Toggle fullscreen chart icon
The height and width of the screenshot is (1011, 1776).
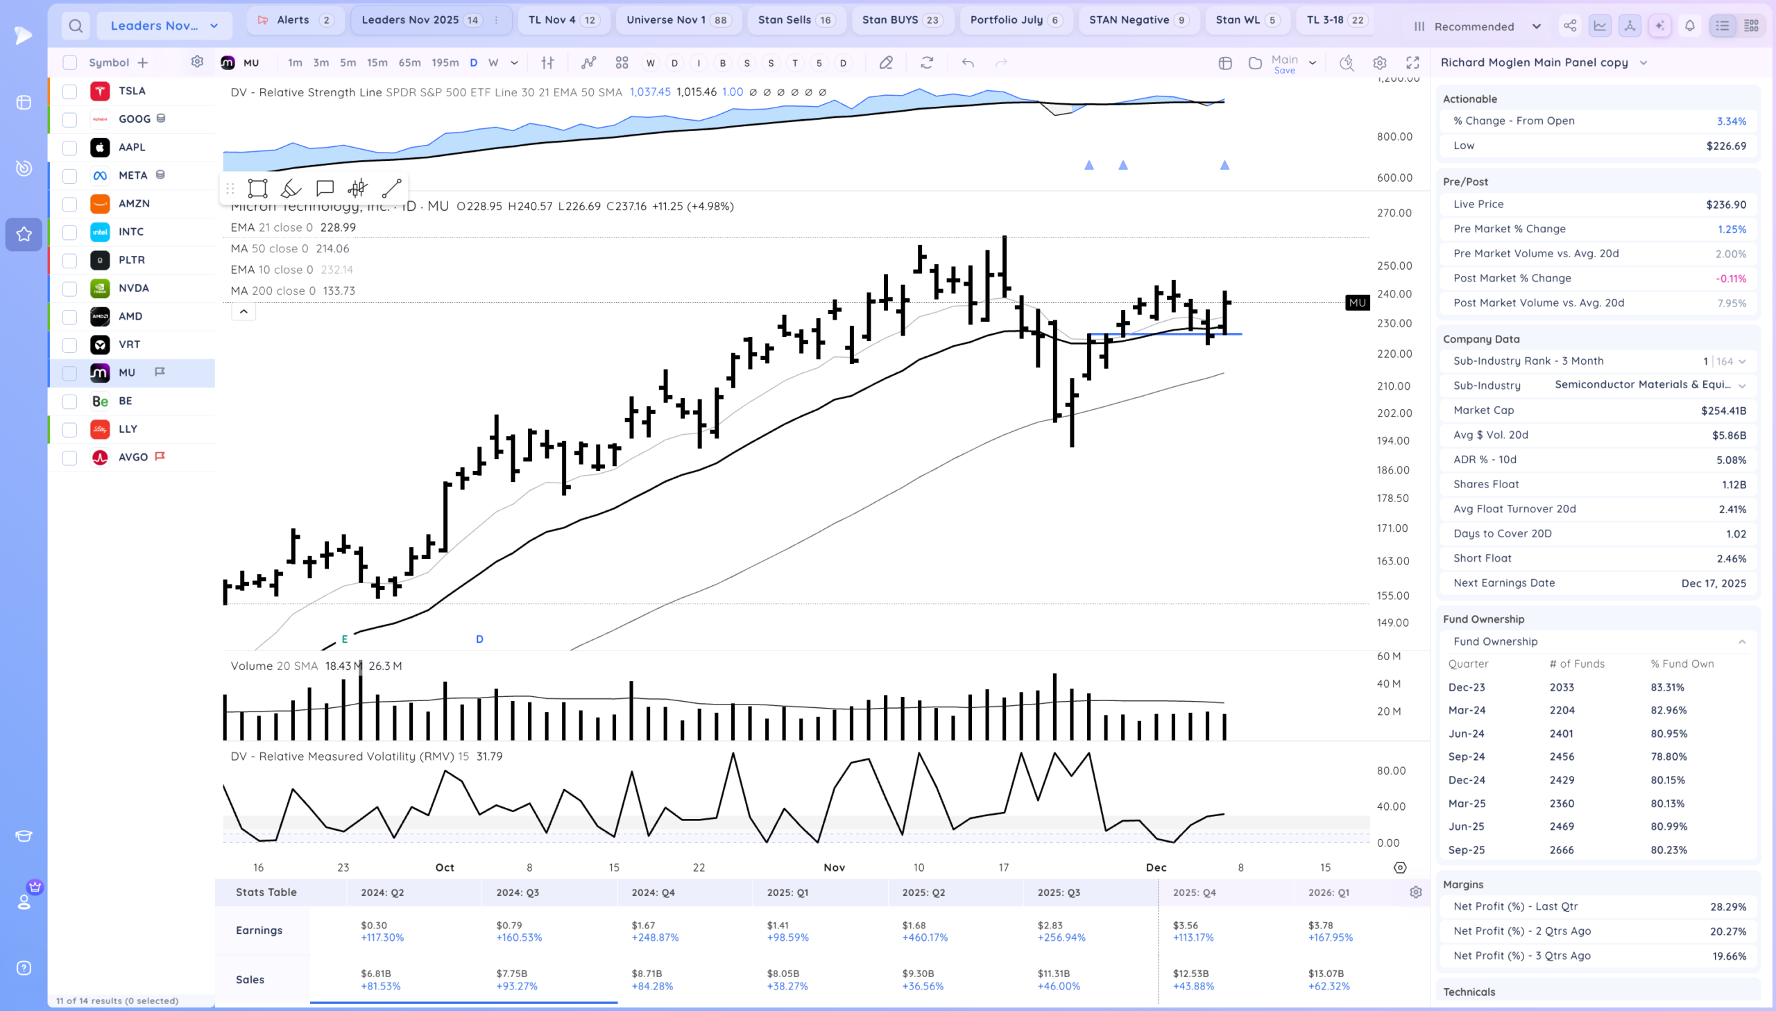coord(1412,62)
